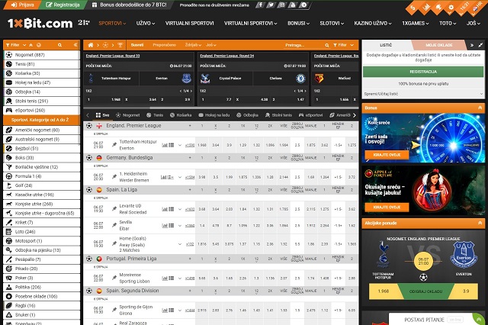Screen dimensions: 488x325
Task: Click the Sportovi. Kategorije od A do Ž header
Action: (x=42, y=120)
